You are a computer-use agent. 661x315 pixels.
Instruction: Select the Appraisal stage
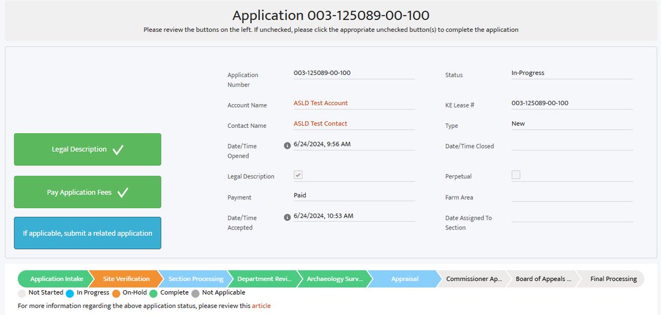point(404,279)
